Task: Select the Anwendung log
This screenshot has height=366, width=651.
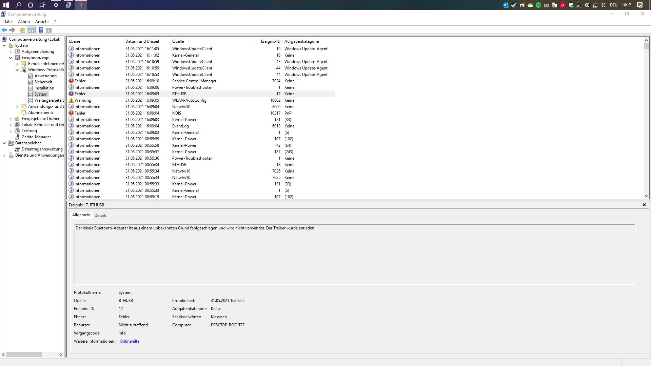Action: (45, 76)
